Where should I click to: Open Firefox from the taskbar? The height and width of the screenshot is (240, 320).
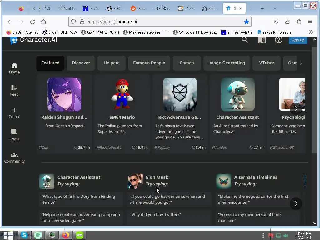click(x=66, y=235)
